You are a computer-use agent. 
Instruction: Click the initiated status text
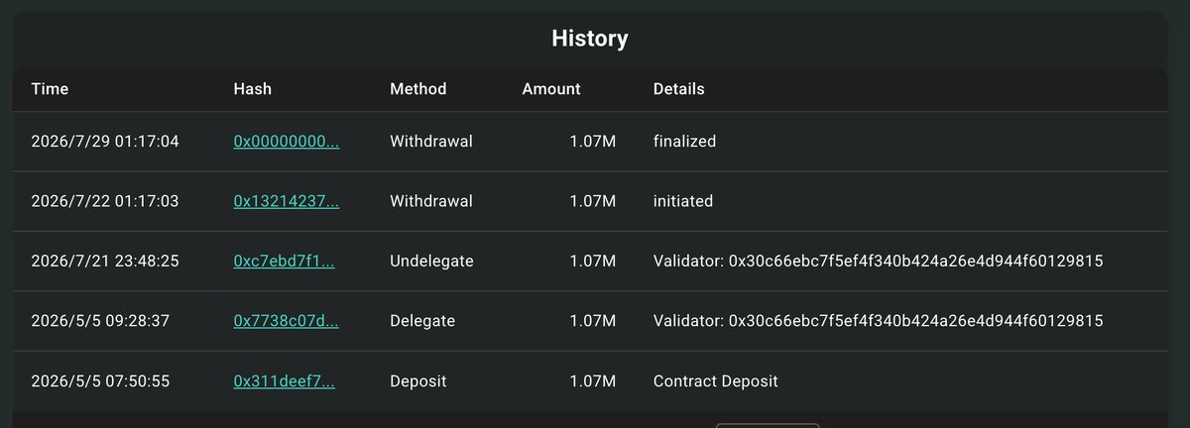(x=682, y=201)
